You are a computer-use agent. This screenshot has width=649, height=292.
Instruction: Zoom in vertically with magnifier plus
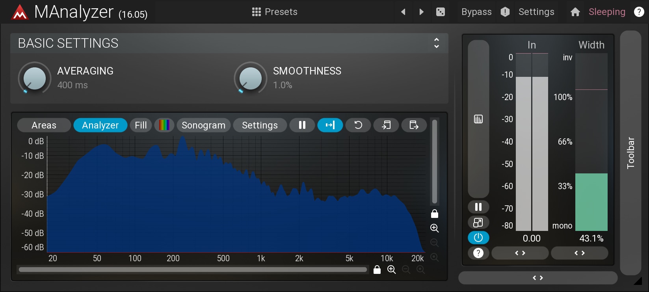point(435,228)
